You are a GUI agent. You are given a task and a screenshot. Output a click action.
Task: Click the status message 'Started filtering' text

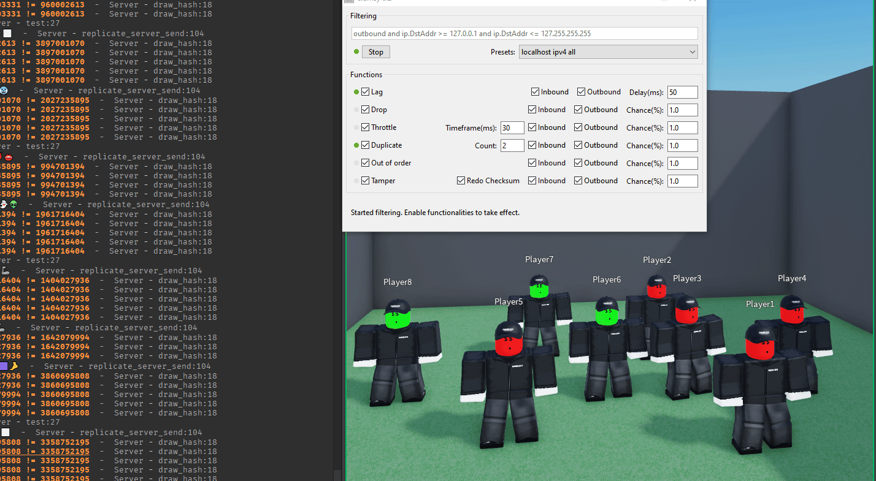pos(435,213)
